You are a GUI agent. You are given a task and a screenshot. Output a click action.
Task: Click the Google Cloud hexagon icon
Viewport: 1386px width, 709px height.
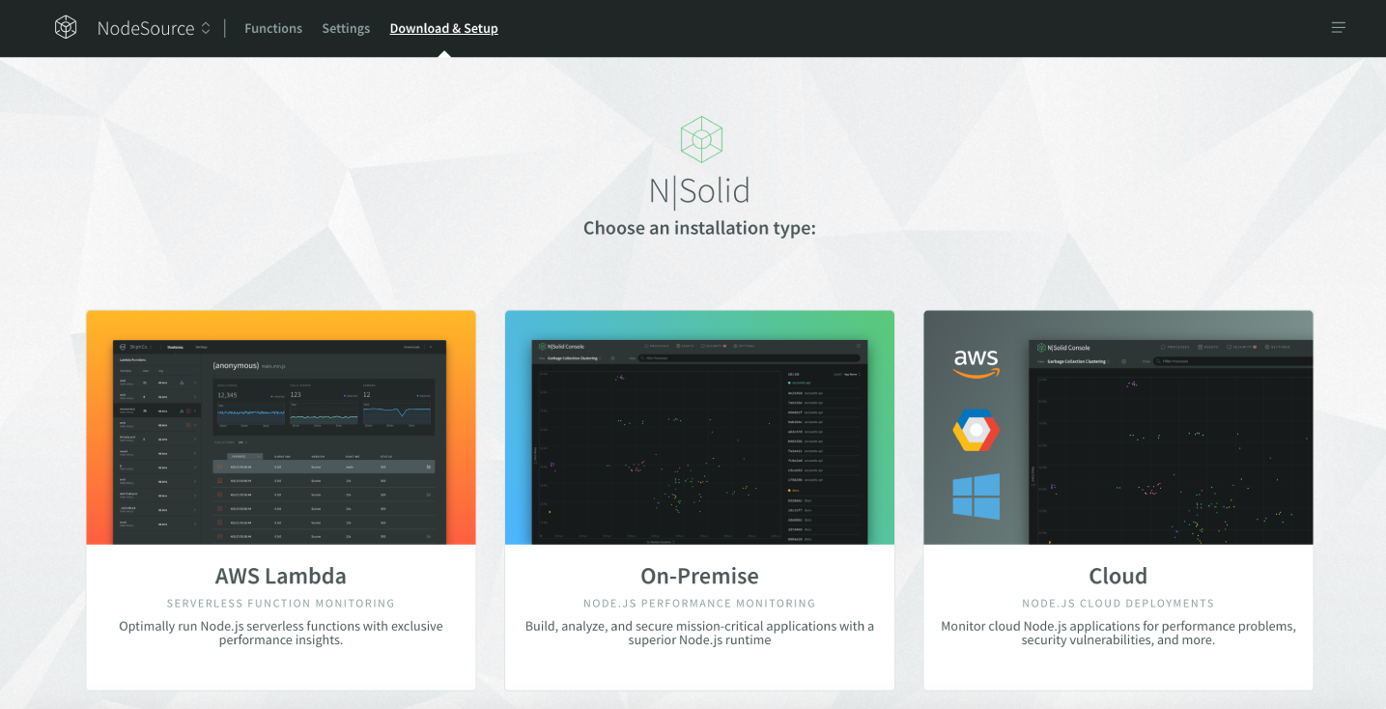976,431
